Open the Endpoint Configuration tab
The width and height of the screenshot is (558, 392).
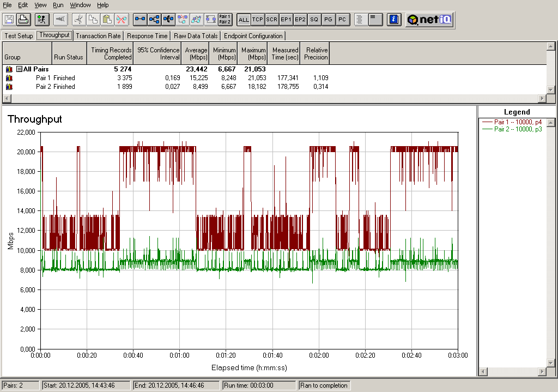click(253, 36)
